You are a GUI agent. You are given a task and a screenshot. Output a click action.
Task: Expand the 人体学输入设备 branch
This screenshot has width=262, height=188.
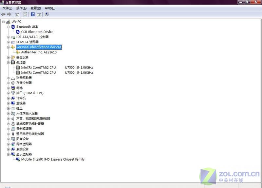tap(9, 114)
